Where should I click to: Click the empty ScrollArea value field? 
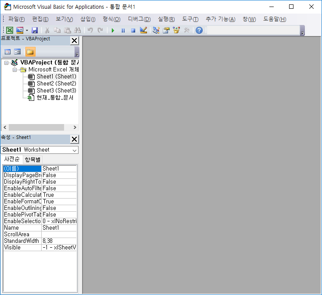[59, 234]
